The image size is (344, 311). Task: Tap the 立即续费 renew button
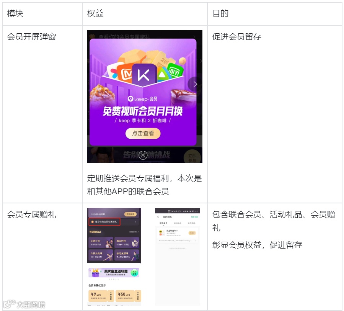[130, 214]
